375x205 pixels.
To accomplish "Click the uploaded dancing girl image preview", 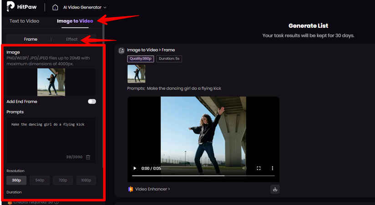I will 51,82.
